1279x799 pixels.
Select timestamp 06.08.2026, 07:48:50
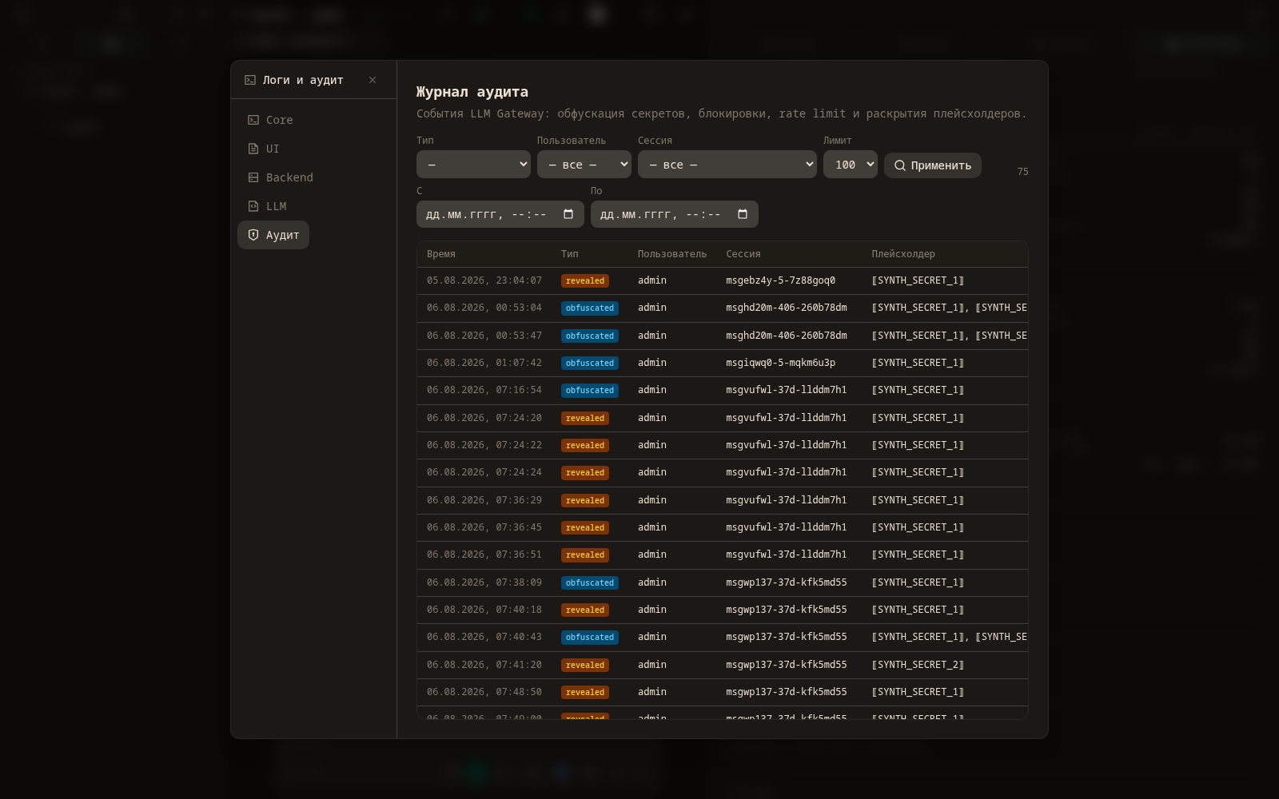[x=484, y=692]
